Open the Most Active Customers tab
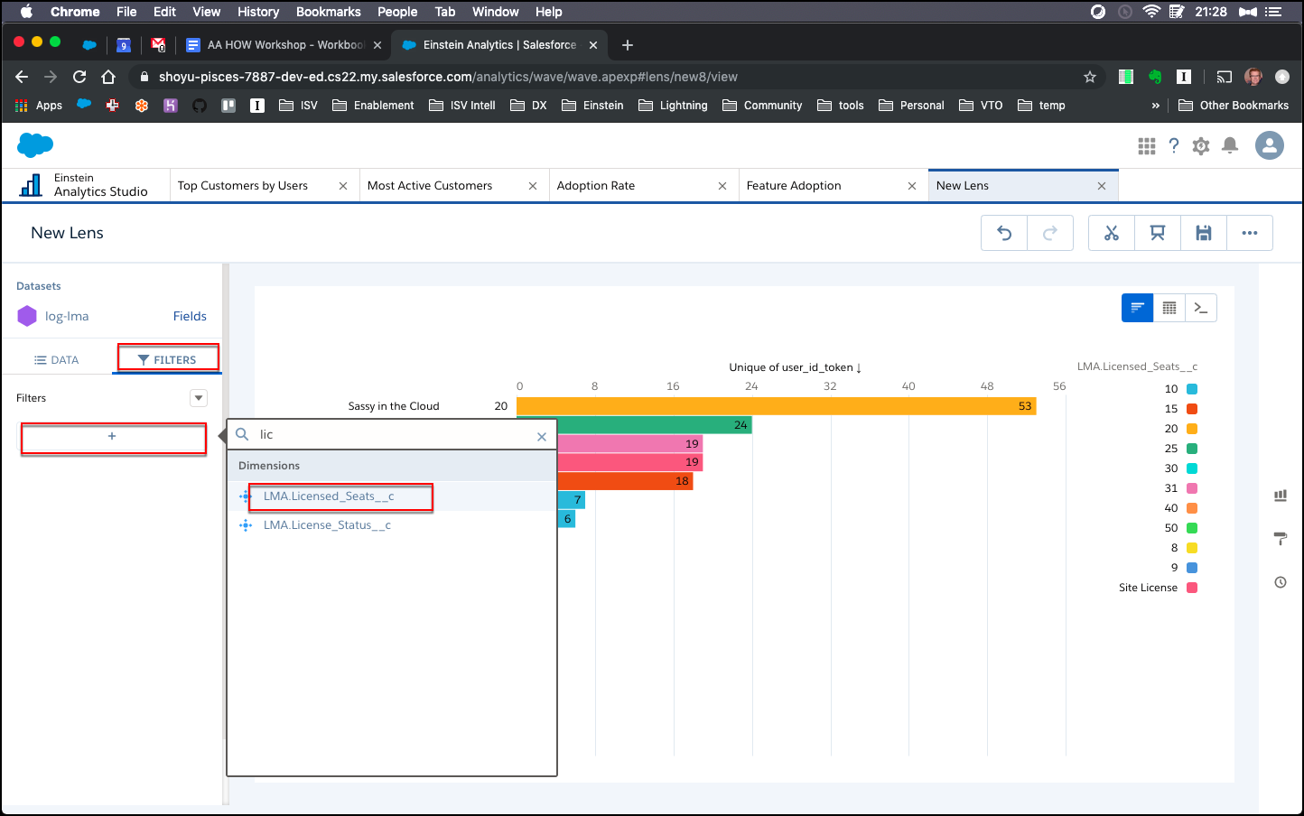The image size is (1304, 816). point(430,186)
